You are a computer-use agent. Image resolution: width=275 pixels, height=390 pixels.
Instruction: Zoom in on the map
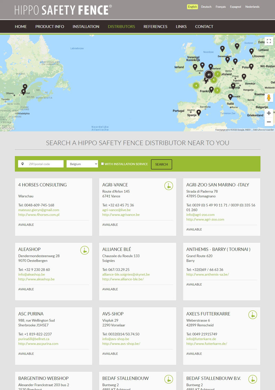pos(269,113)
